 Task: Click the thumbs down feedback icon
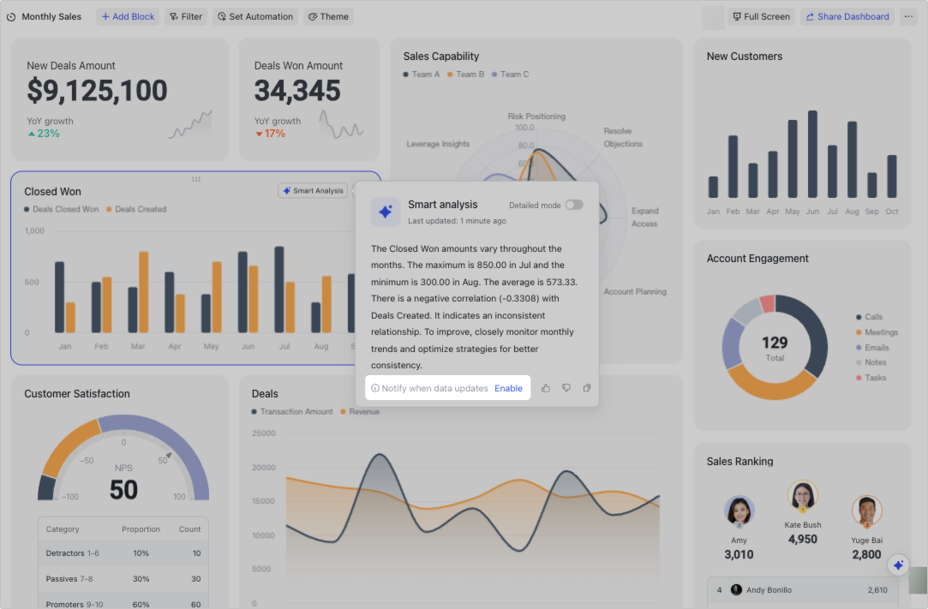(566, 388)
